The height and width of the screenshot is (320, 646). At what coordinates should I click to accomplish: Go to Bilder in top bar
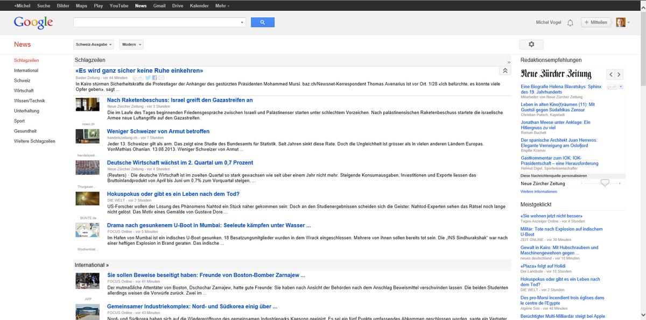(63, 5)
